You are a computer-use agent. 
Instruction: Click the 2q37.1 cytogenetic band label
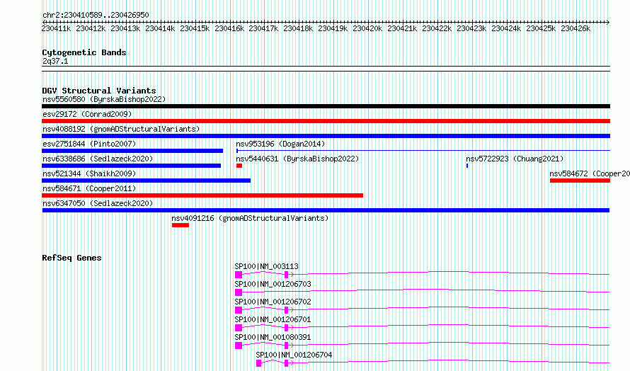click(x=55, y=61)
